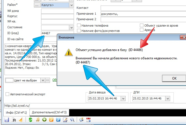Open the Дата ввода date picker dropdown

(123, 98)
